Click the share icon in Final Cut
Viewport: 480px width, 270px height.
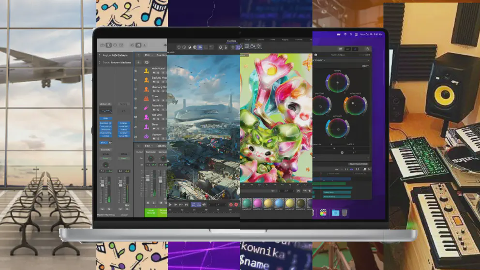[x=367, y=49]
